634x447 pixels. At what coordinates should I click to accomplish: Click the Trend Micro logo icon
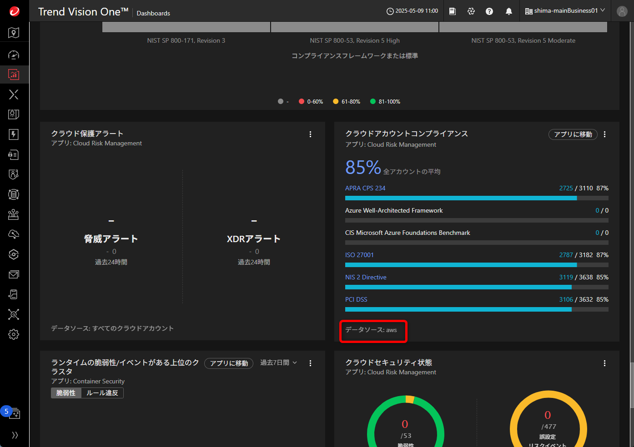coord(14,11)
